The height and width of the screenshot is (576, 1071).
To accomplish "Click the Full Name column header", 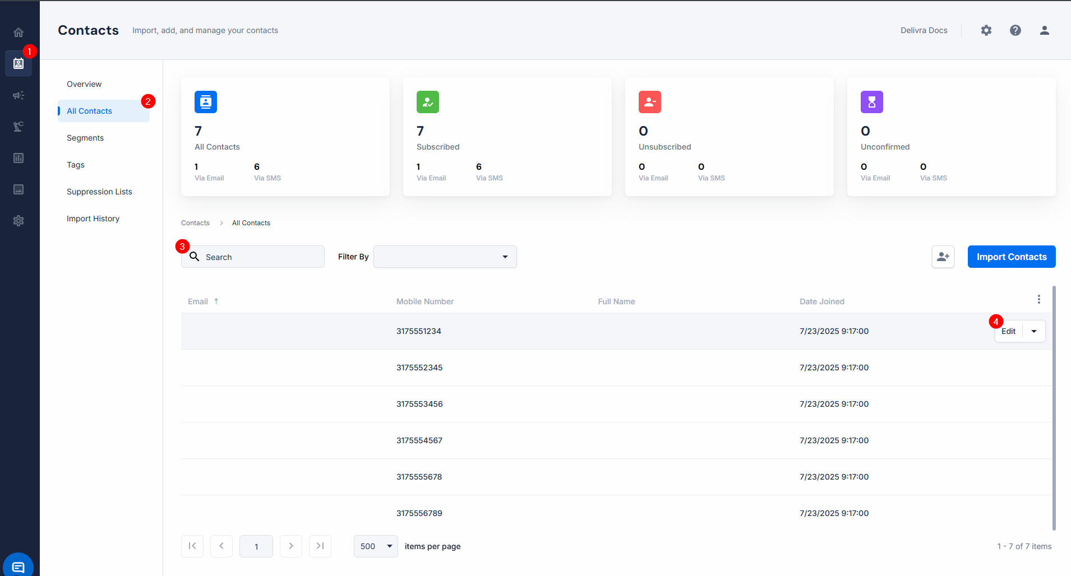I will click(x=616, y=301).
